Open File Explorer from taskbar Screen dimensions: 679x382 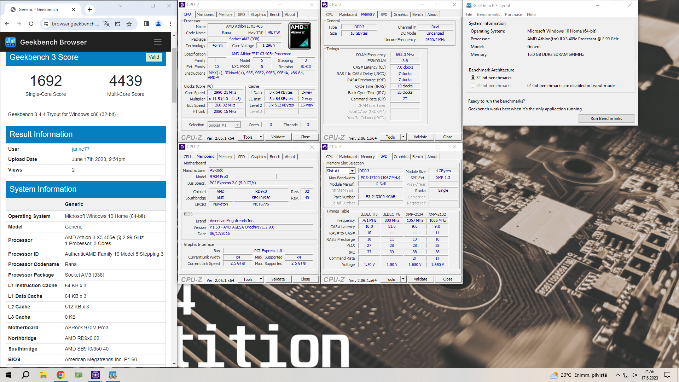click(43, 375)
